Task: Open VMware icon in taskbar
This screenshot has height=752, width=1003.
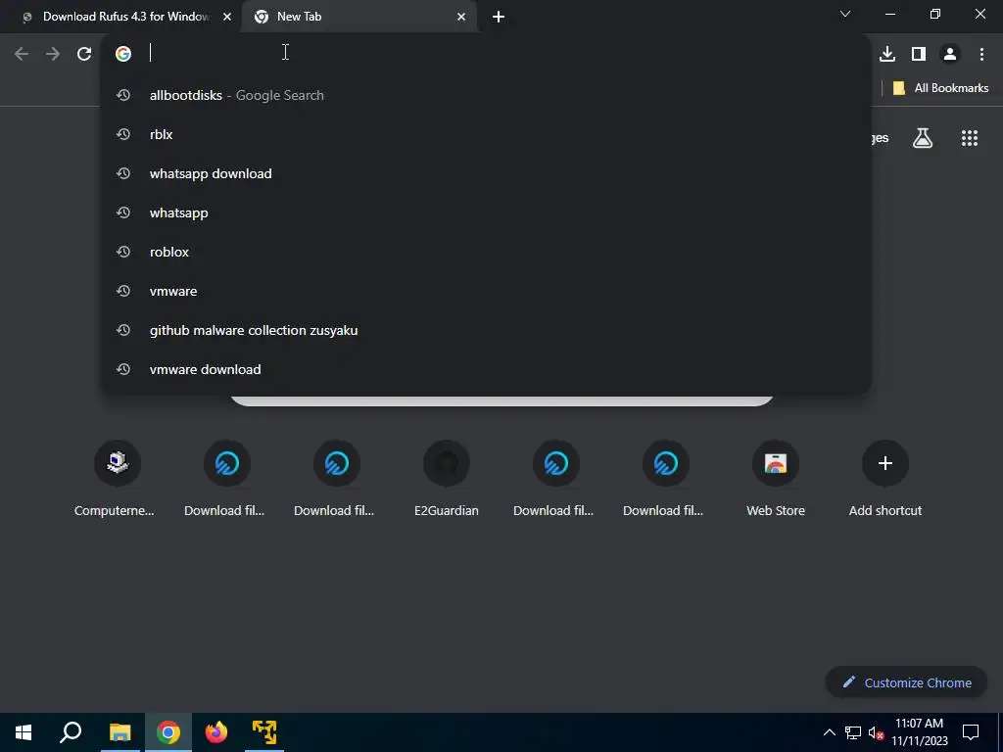Action: pyautogui.click(x=264, y=732)
